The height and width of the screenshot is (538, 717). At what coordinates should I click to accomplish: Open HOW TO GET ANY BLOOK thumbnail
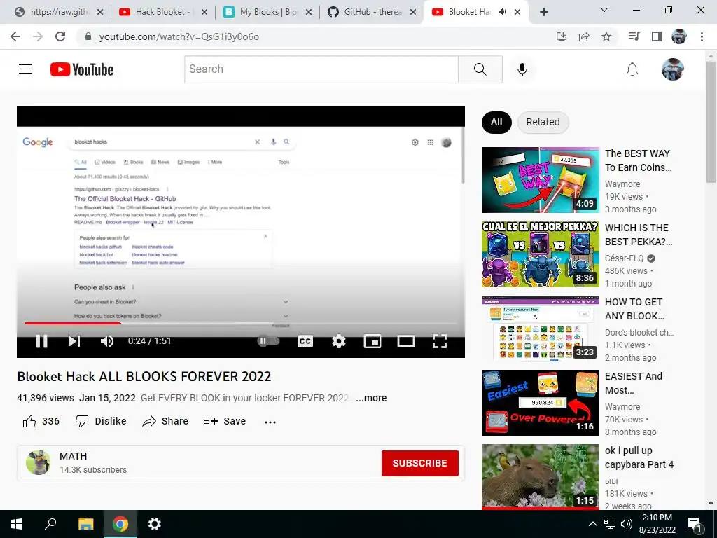[540, 329]
